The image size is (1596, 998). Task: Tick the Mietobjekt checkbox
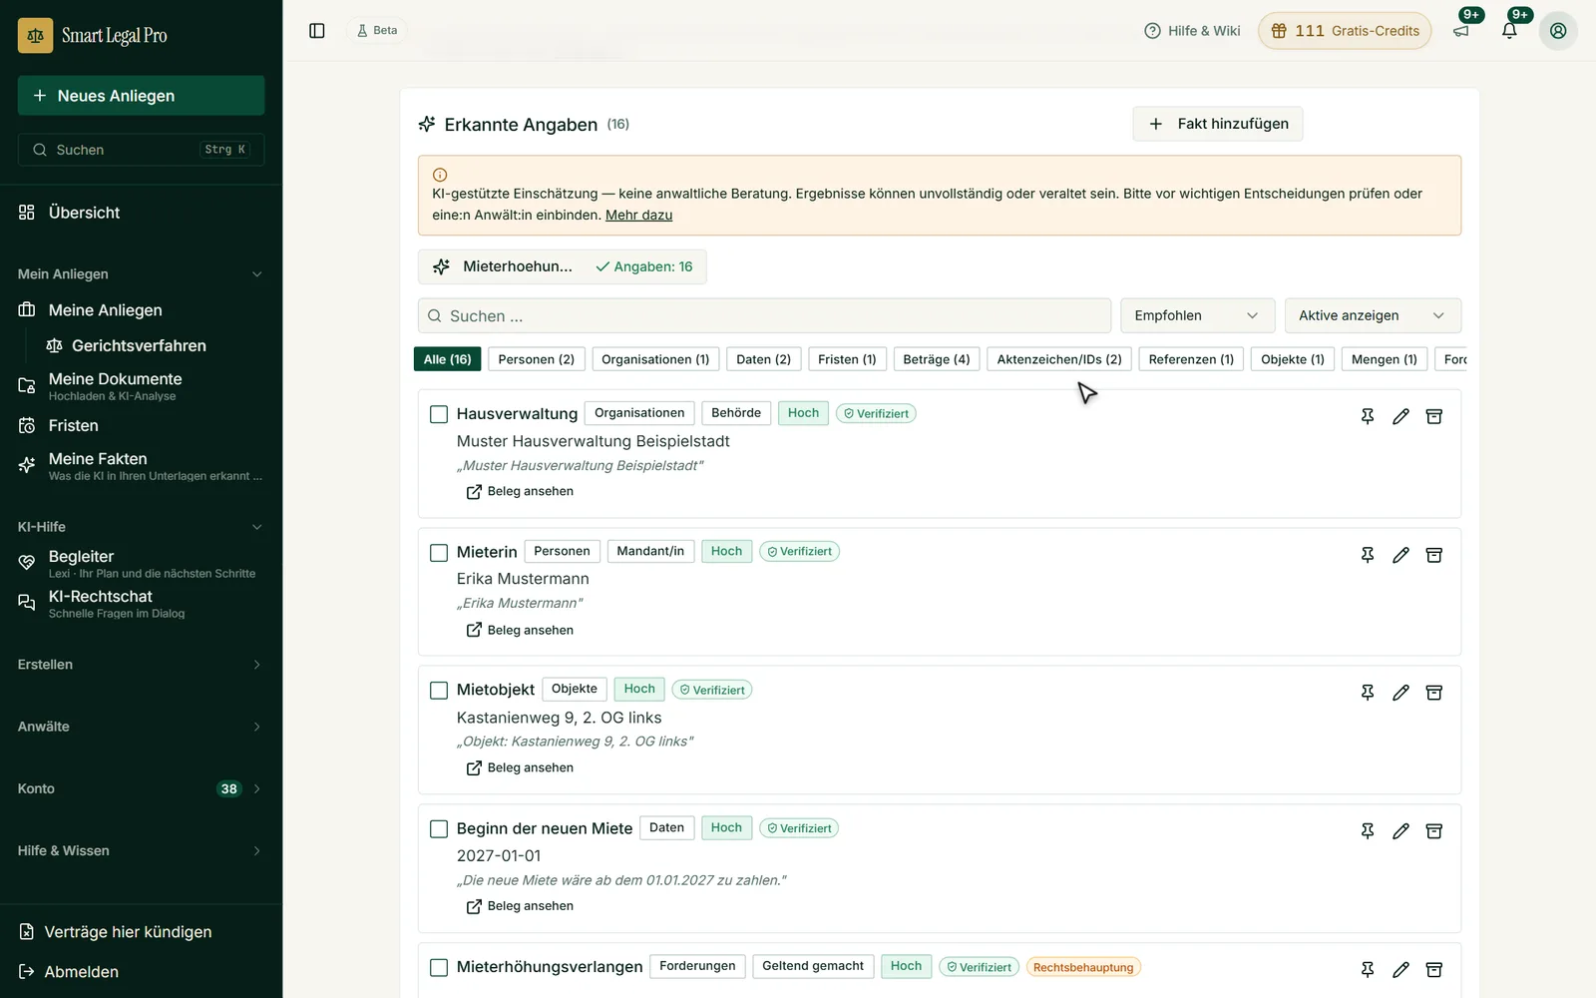click(x=439, y=691)
